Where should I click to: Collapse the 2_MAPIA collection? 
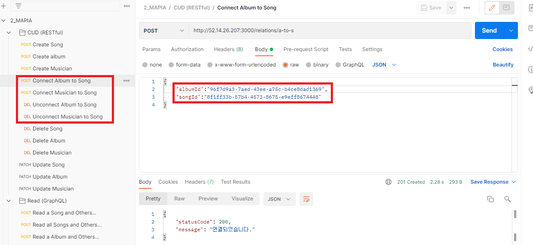pyautogui.click(x=4, y=21)
